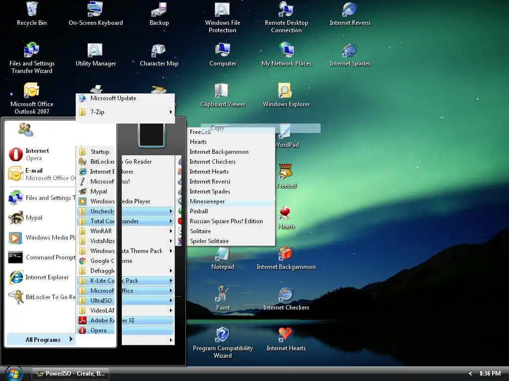
Task: Choose Internet Checkers in the Games menu
Action: click(x=231, y=162)
